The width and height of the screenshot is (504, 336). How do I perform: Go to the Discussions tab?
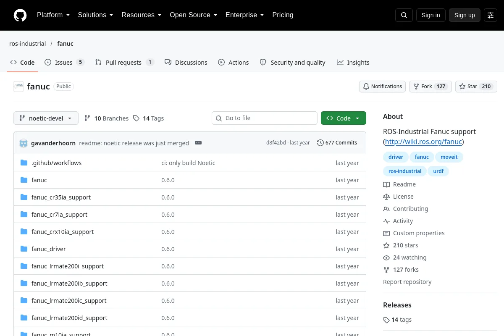tap(186, 63)
